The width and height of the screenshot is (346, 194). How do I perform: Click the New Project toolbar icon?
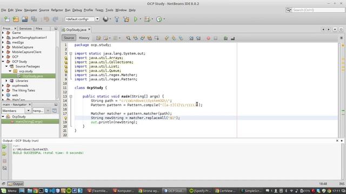click(16, 19)
